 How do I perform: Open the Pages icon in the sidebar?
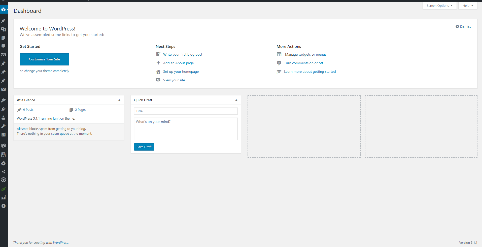click(x=4, y=38)
